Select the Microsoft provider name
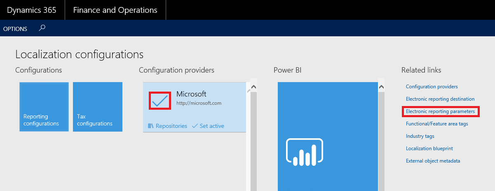Image resolution: width=495 pixels, height=191 pixels. 191,94
